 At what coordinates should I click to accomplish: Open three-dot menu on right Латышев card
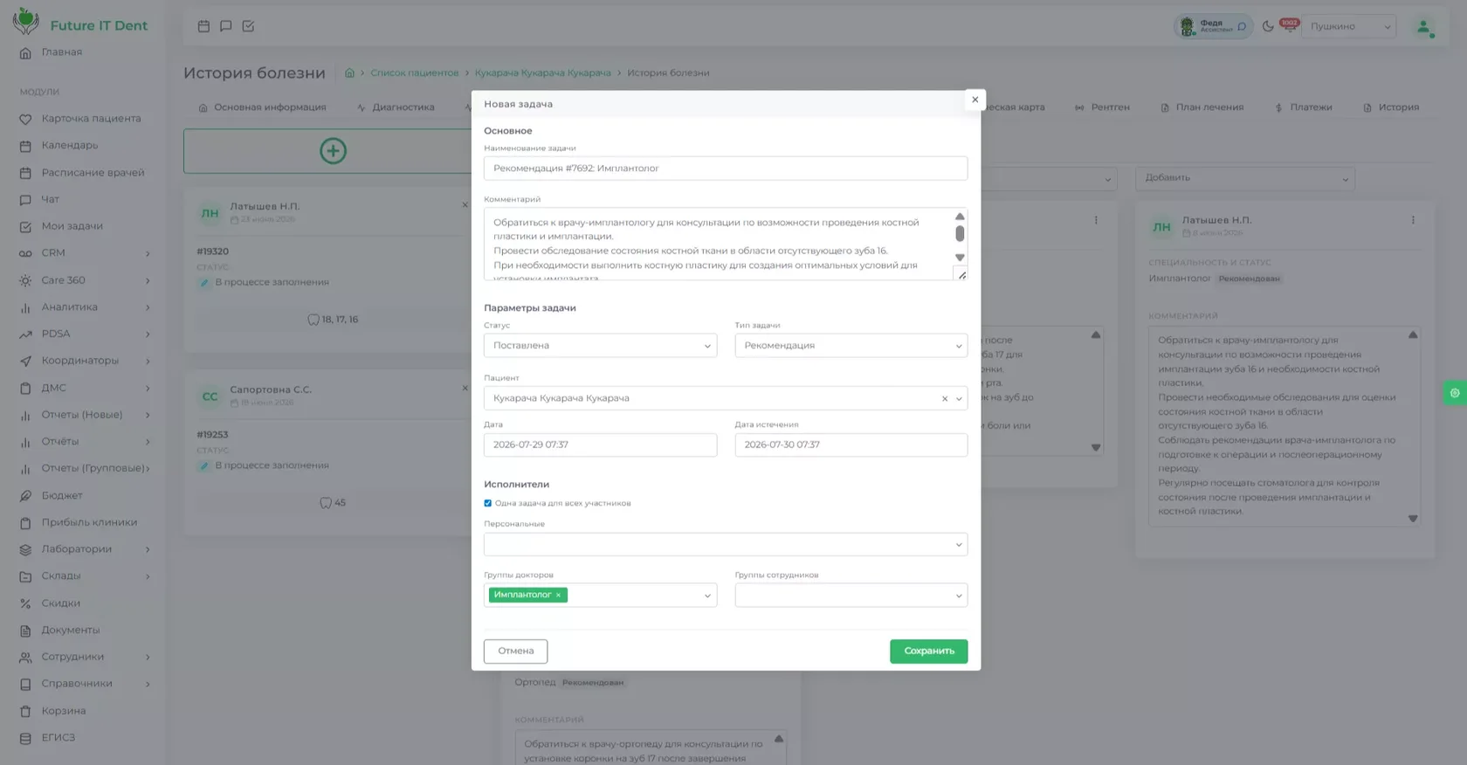point(1413,220)
